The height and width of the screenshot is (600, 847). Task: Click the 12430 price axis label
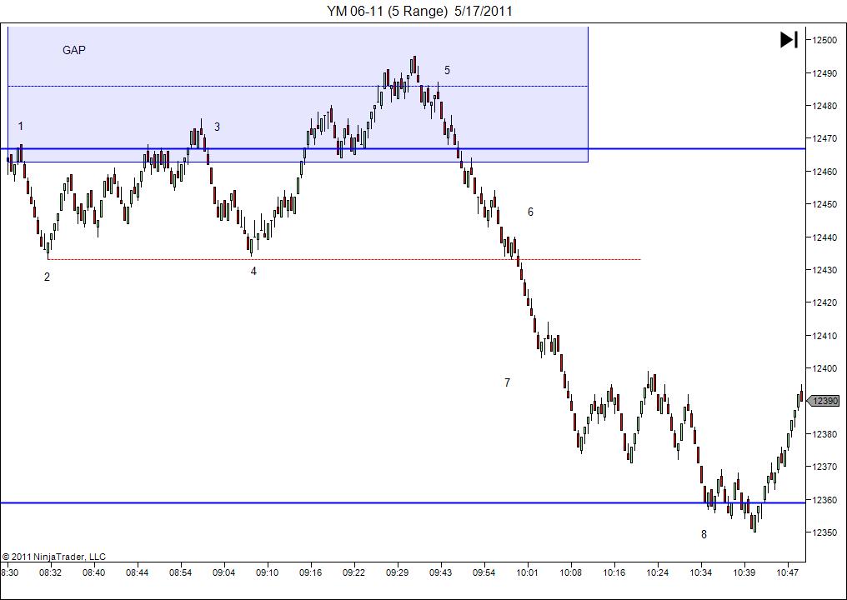point(824,270)
